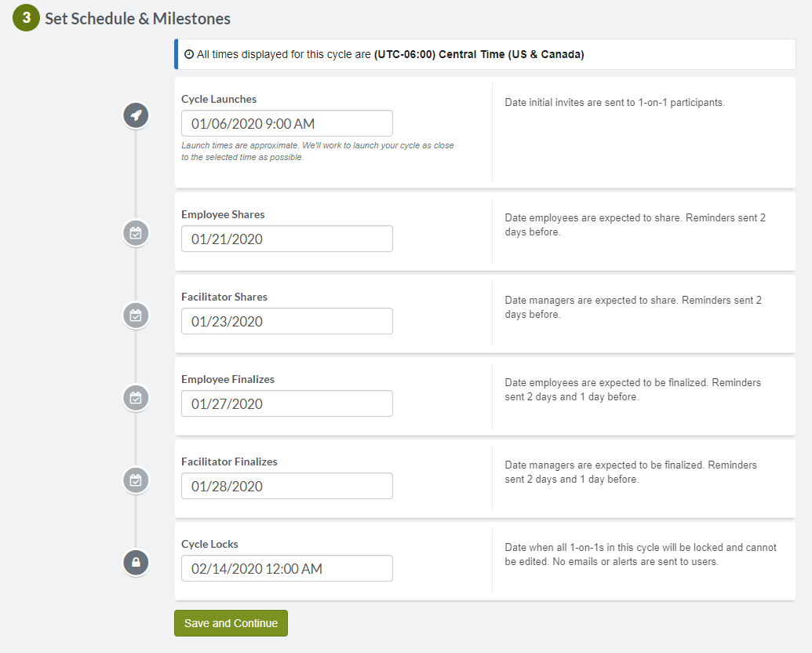This screenshot has width=812, height=653.
Task: Click the launch times are approximate note
Action: (x=317, y=151)
